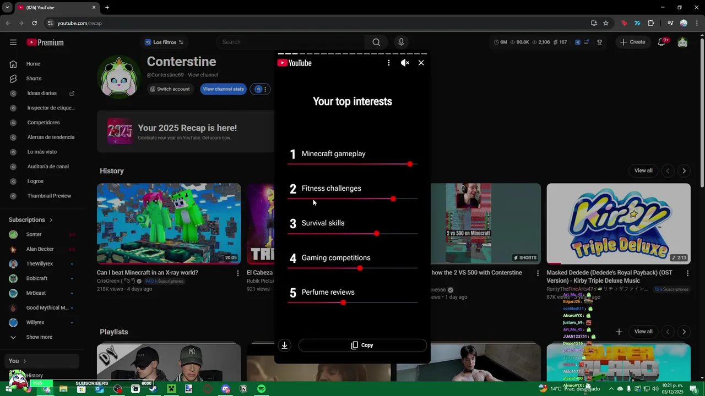Screen dimensions: 705x396
Task: Next arrow in Playlists carousel
Action: 684,332
